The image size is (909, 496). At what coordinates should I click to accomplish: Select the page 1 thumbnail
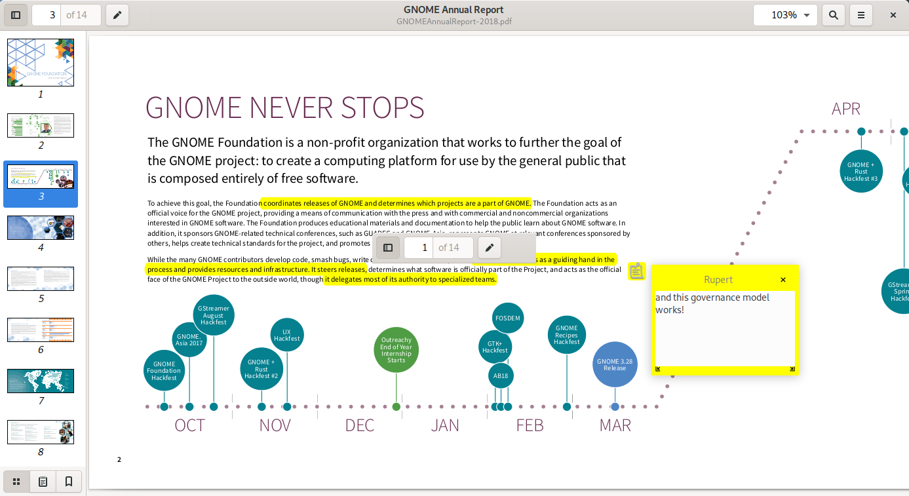[41, 62]
